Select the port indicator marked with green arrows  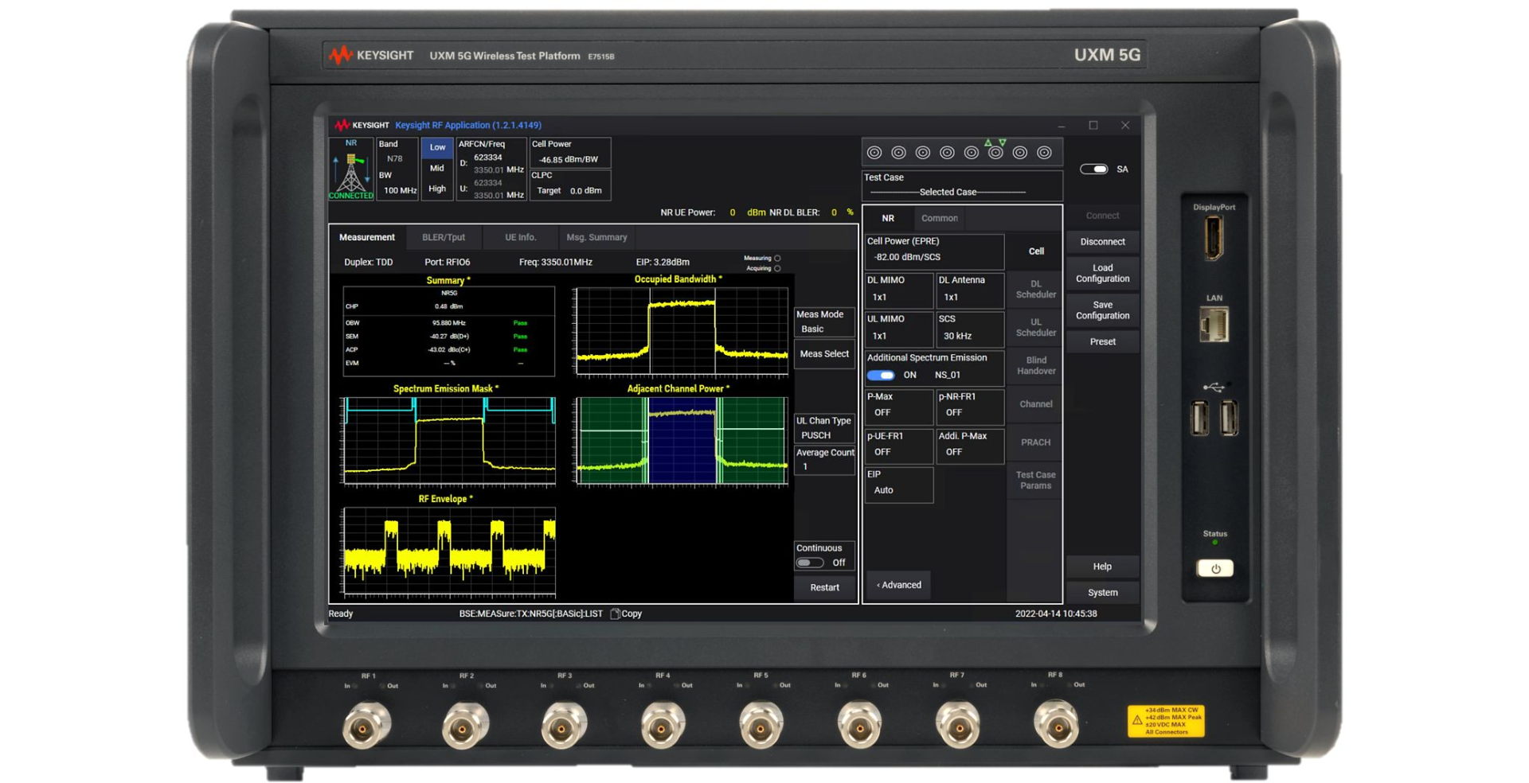tap(995, 151)
